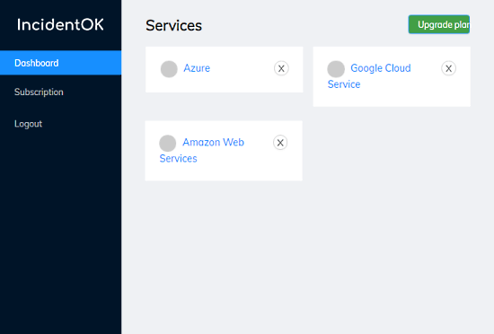Screen dimensions: 494x334
Task: Open the Azure service link
Action: click(197, 68)
